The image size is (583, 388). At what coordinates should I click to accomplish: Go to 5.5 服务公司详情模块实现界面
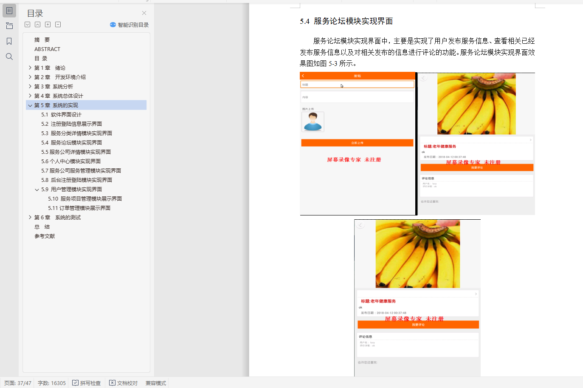[76, 152]
